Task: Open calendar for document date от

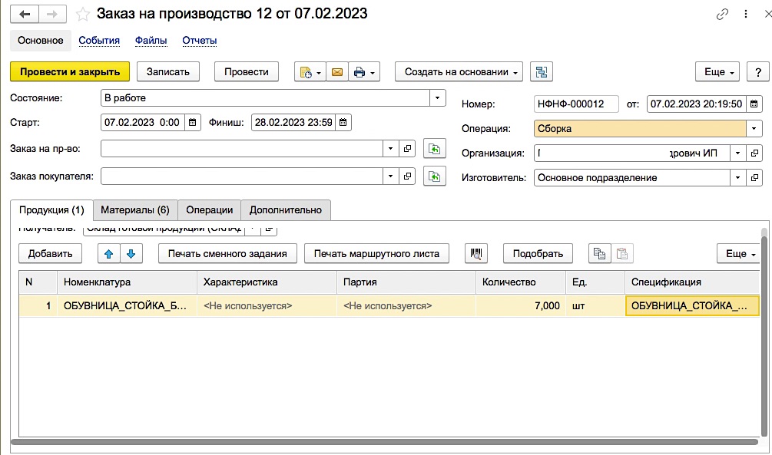Action: coord(754,104)
